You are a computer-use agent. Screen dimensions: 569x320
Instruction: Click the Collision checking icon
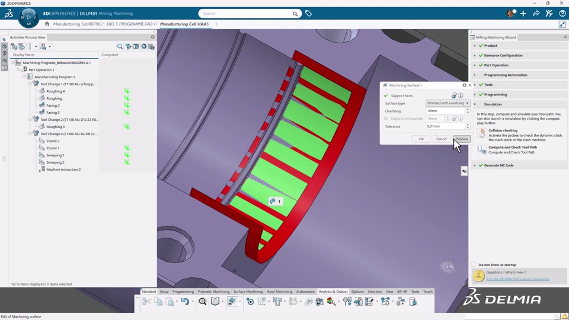[482, 133]
